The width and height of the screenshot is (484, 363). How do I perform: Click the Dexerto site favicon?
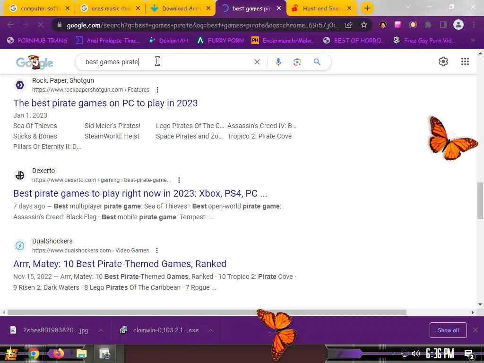[20, 175]
